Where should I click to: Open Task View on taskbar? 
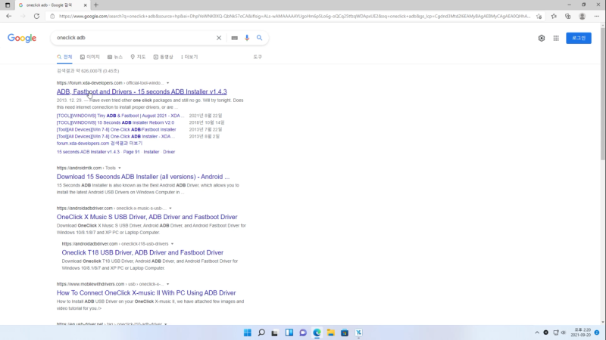tap(275, 332)
